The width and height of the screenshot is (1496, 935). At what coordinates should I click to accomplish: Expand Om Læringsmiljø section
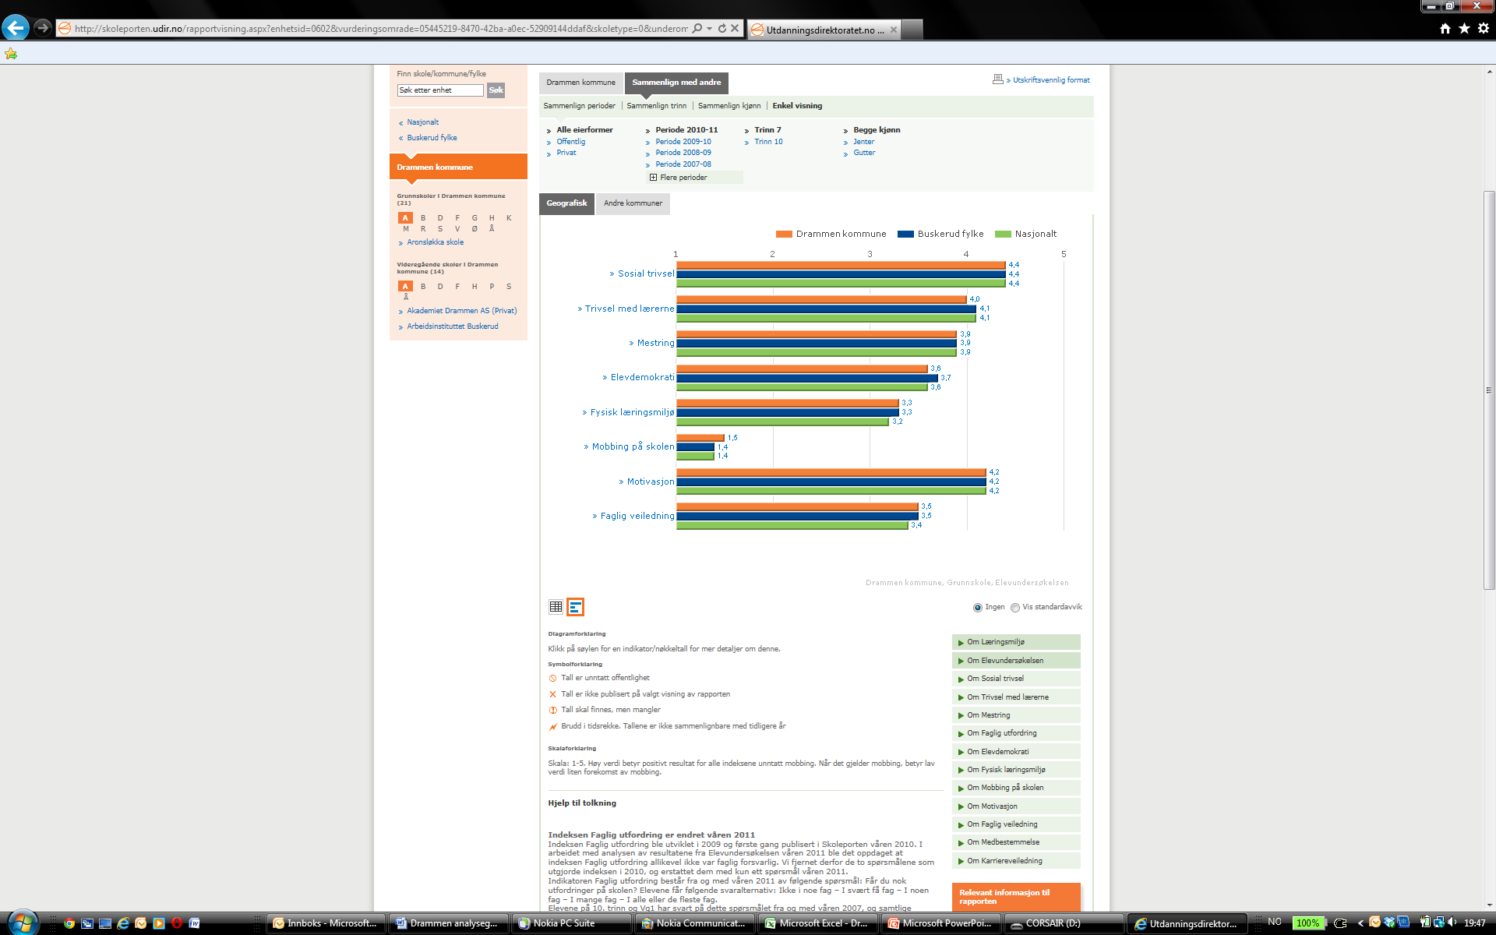[1016, 642]
